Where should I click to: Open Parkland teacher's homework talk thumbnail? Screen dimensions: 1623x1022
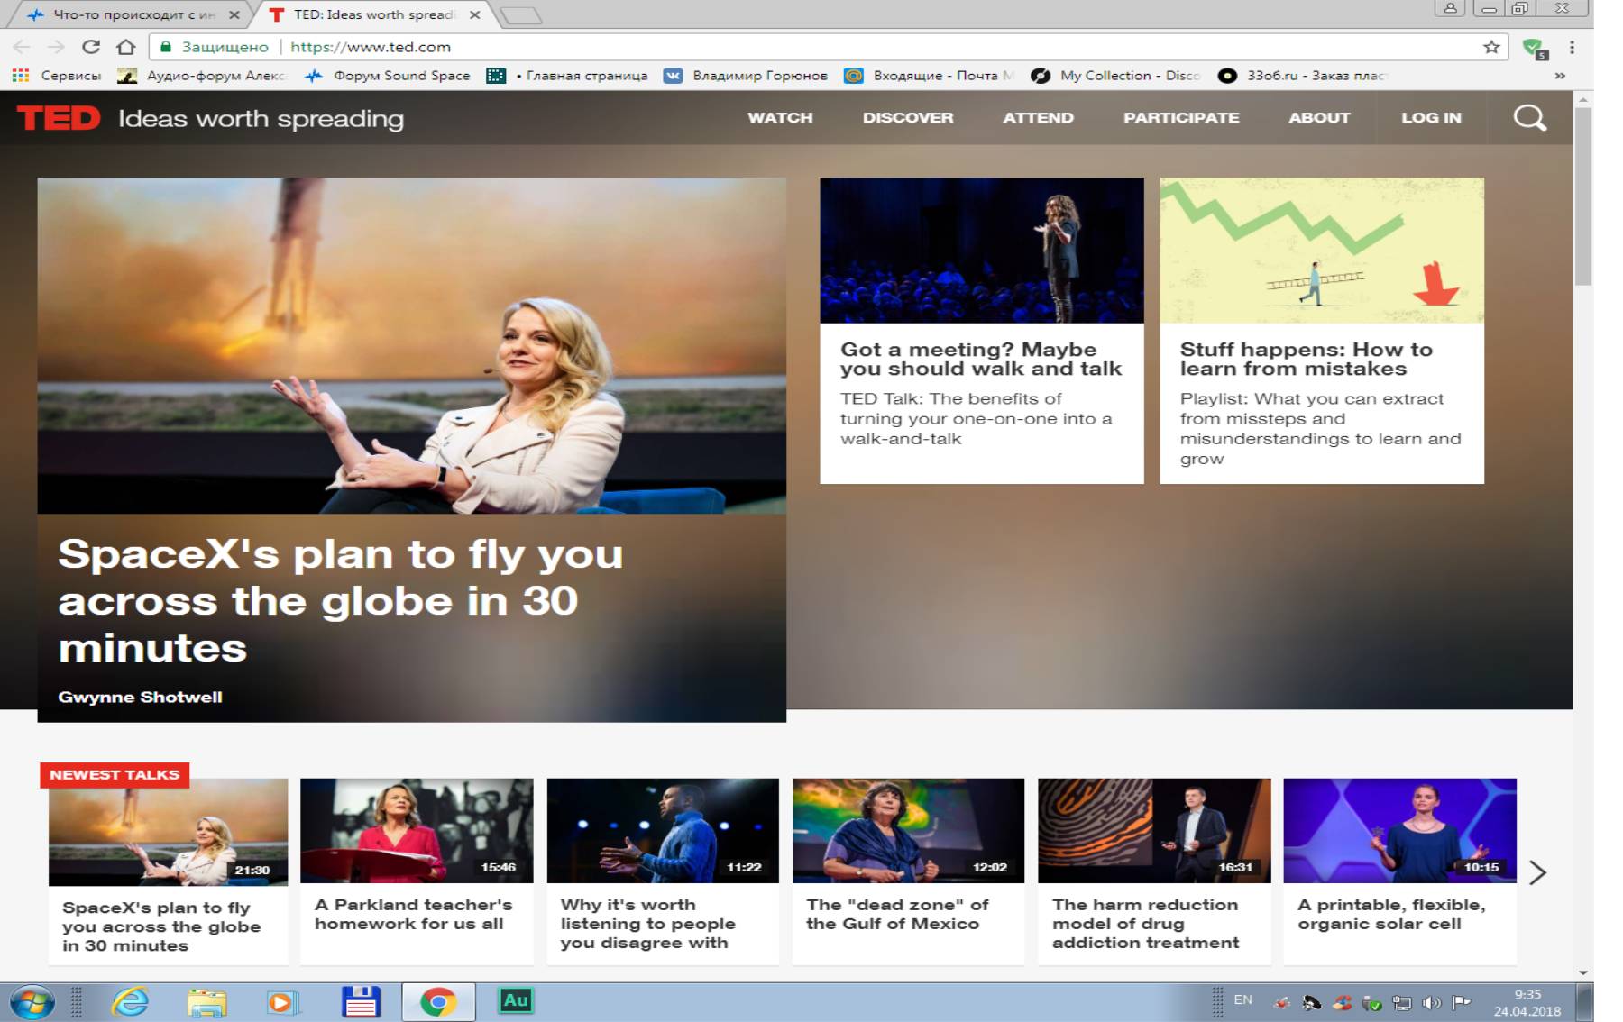[417, 830]
